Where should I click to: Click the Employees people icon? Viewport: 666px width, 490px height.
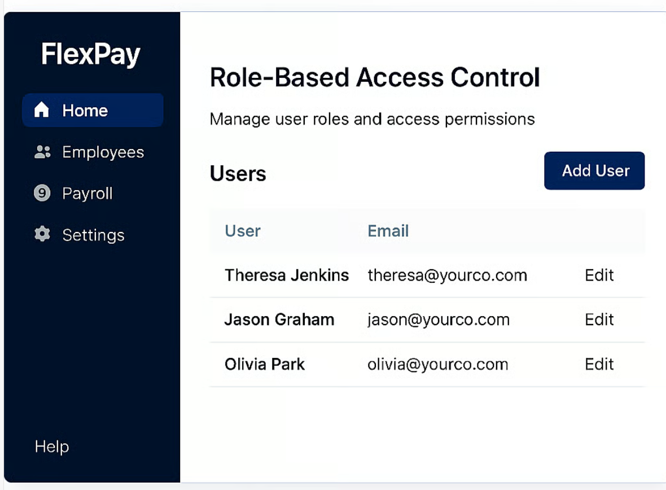(42, 152)
